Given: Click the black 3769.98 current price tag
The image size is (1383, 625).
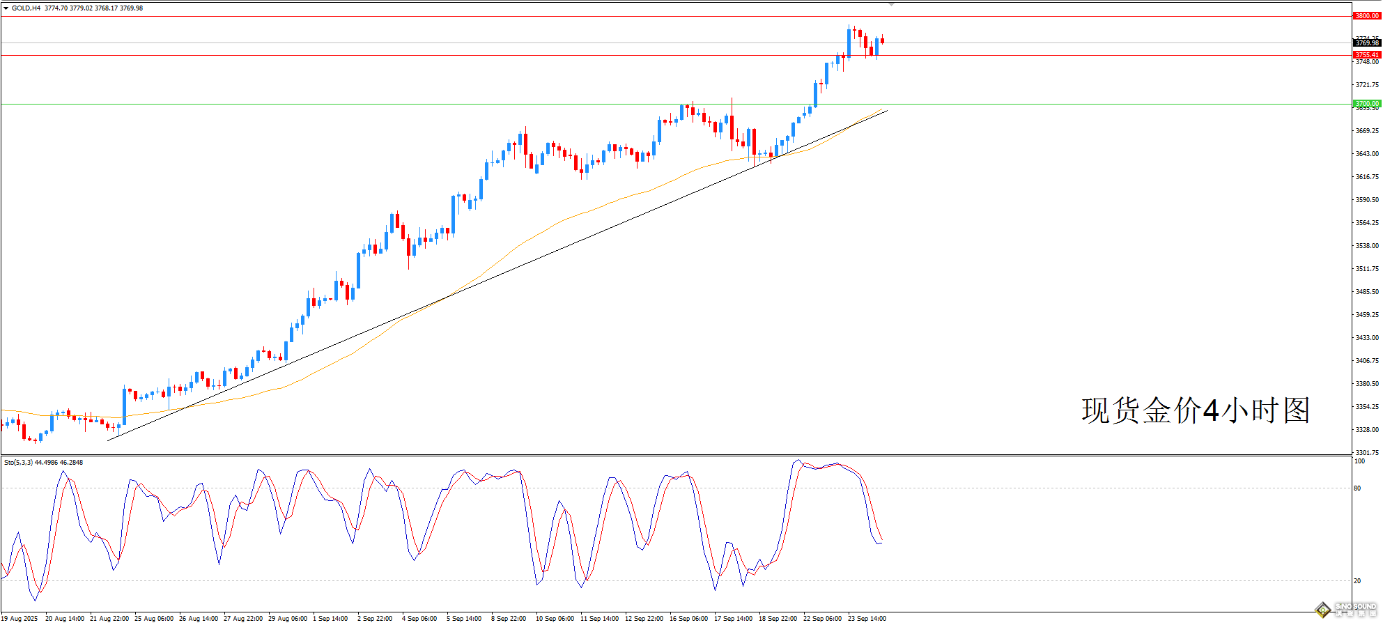Looking at the screenshot, I should [1367, 43].
